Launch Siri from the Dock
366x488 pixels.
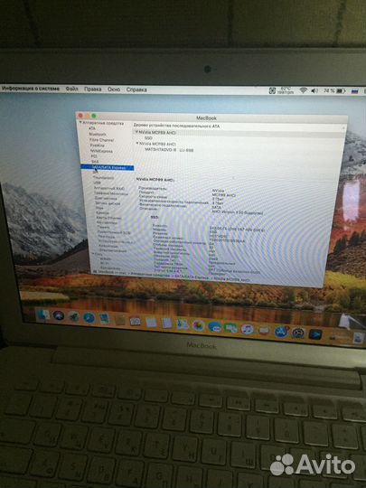click(59, 316)
